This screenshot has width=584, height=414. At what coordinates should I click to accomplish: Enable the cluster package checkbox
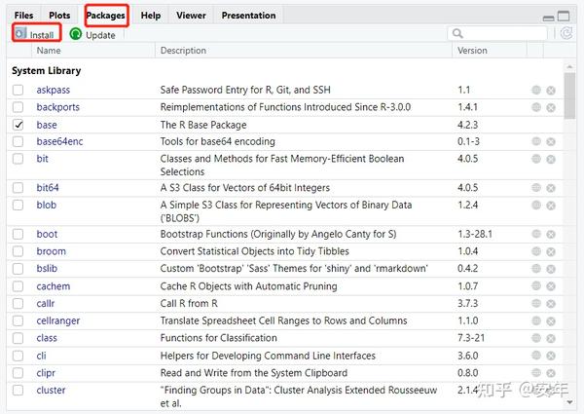(18, 391)
